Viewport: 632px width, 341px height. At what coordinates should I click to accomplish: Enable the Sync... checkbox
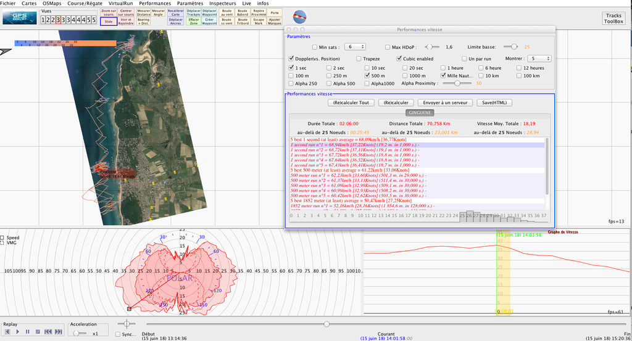click(x=118, y=334)
